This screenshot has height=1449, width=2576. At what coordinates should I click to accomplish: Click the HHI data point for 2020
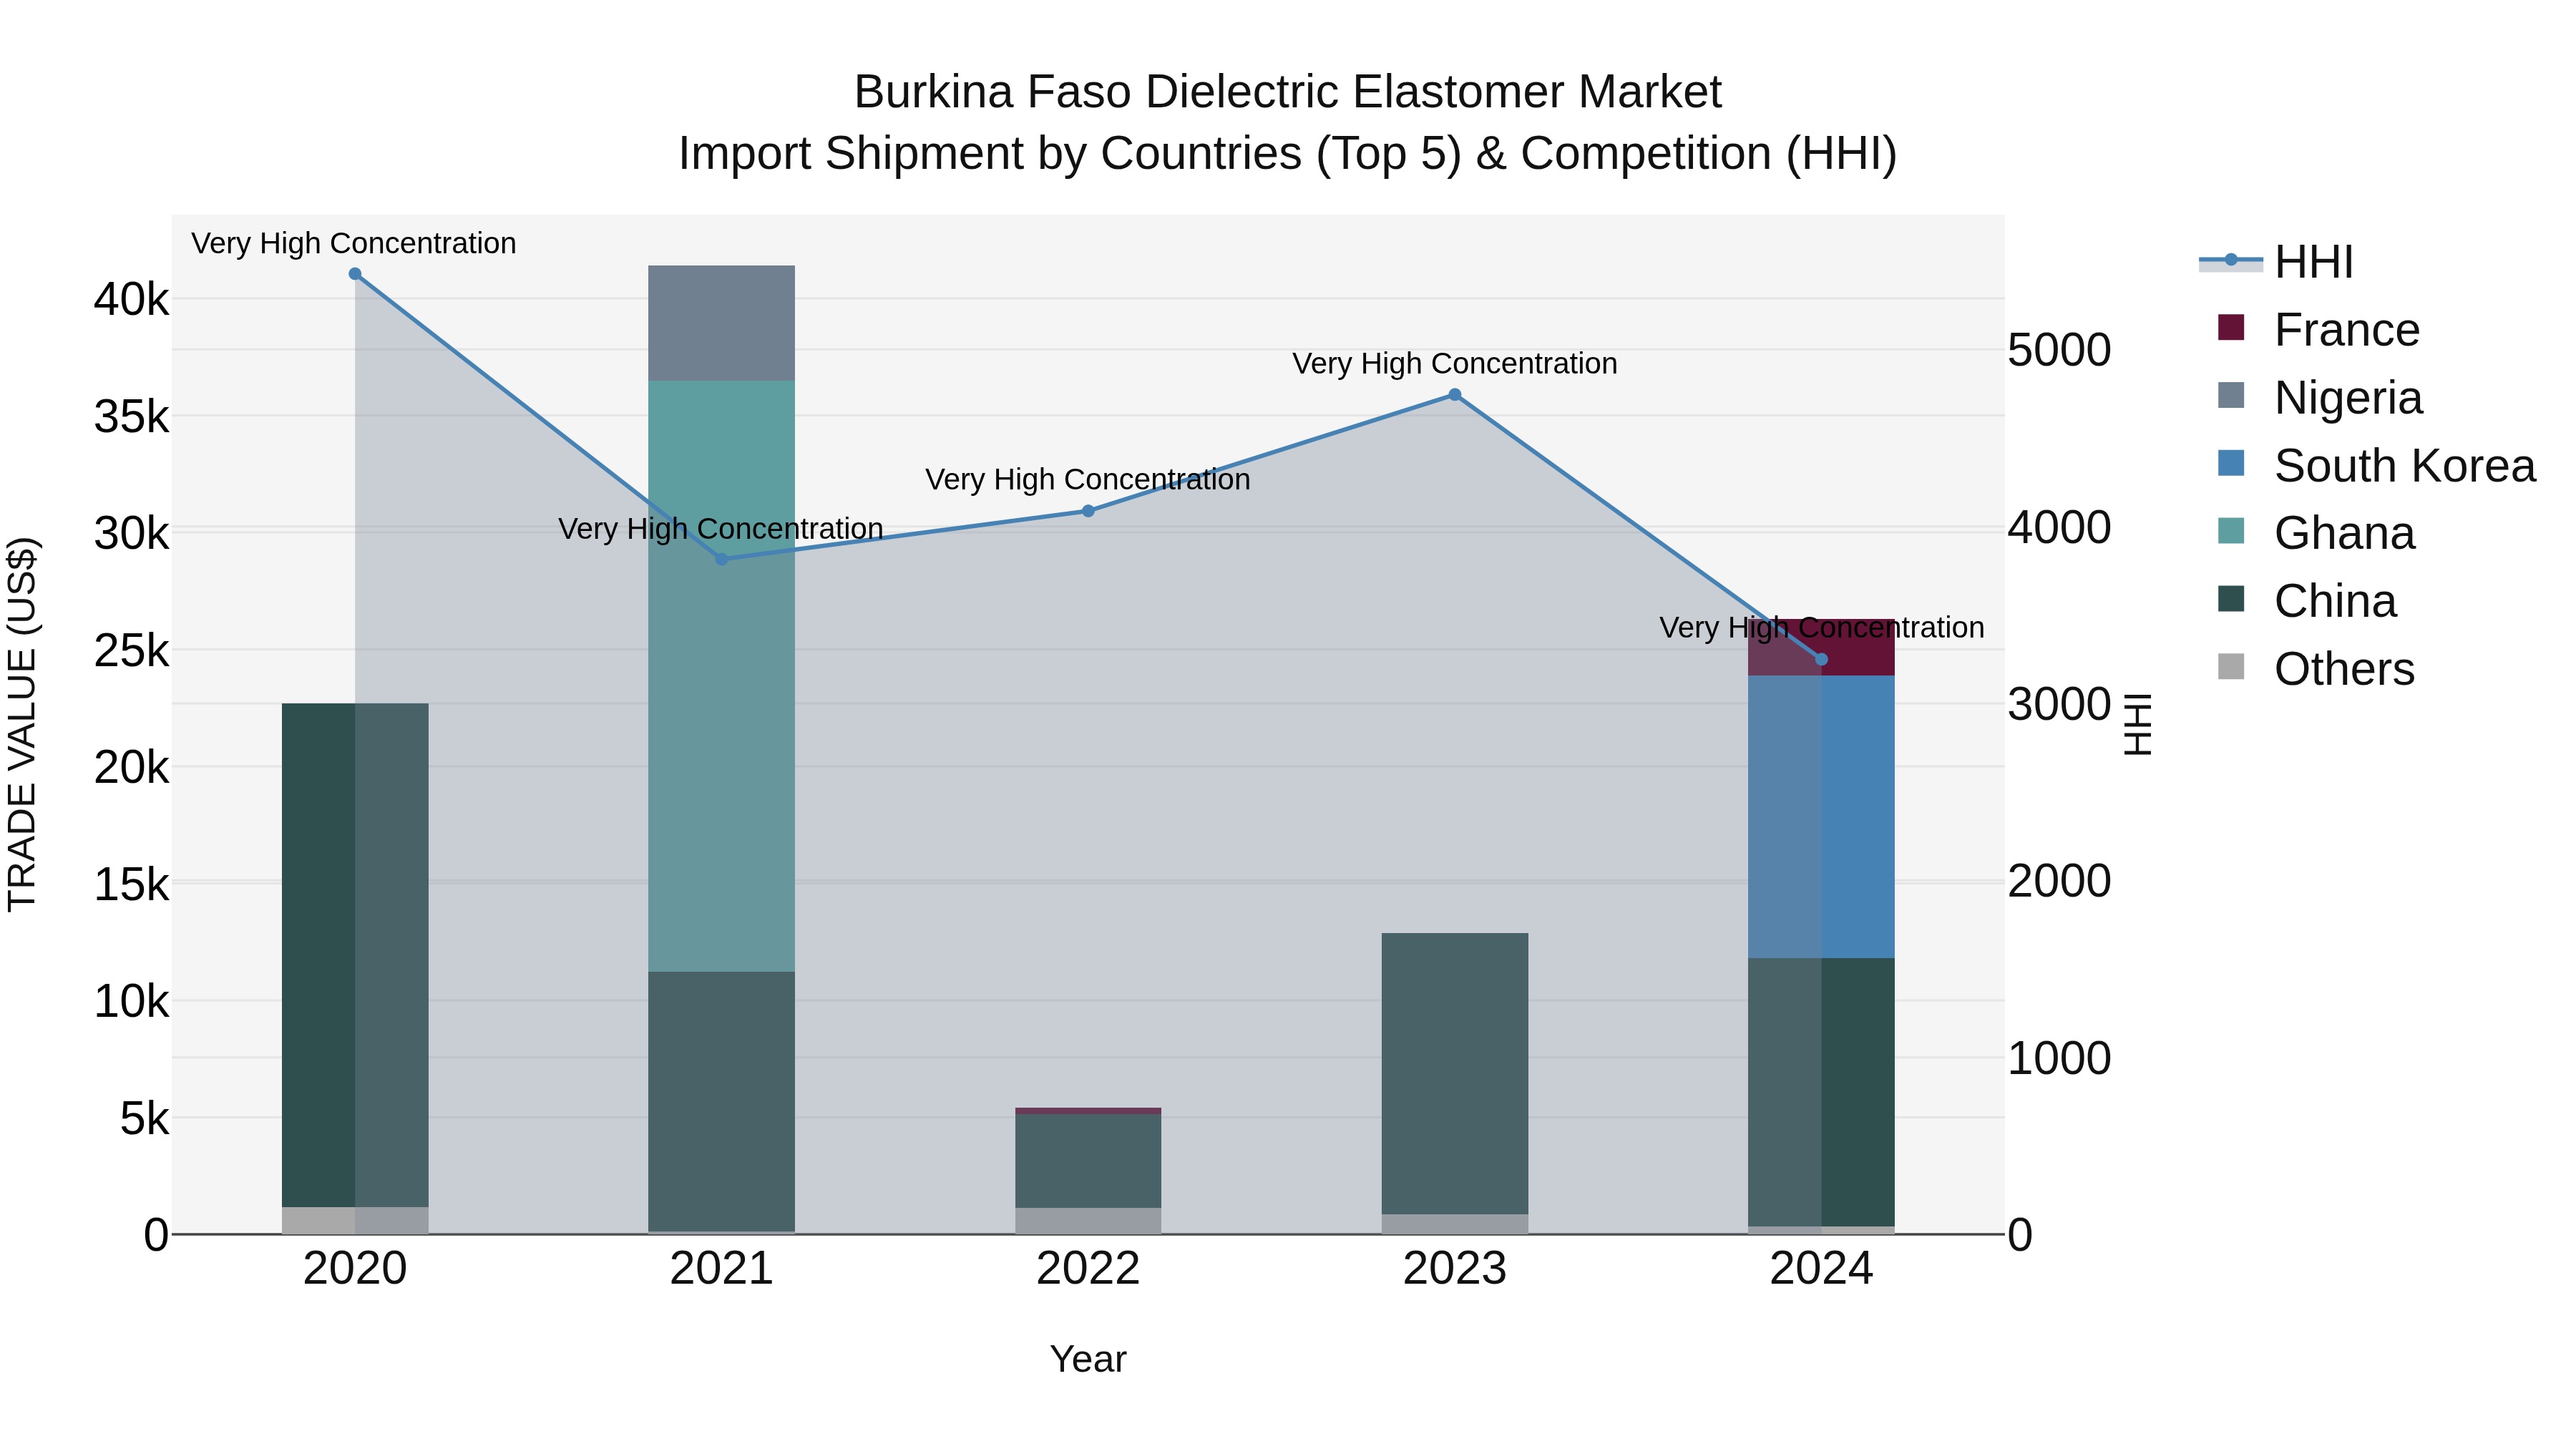click(355, 274)
